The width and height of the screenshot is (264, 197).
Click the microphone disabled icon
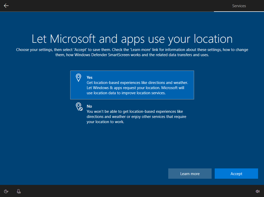19,191
